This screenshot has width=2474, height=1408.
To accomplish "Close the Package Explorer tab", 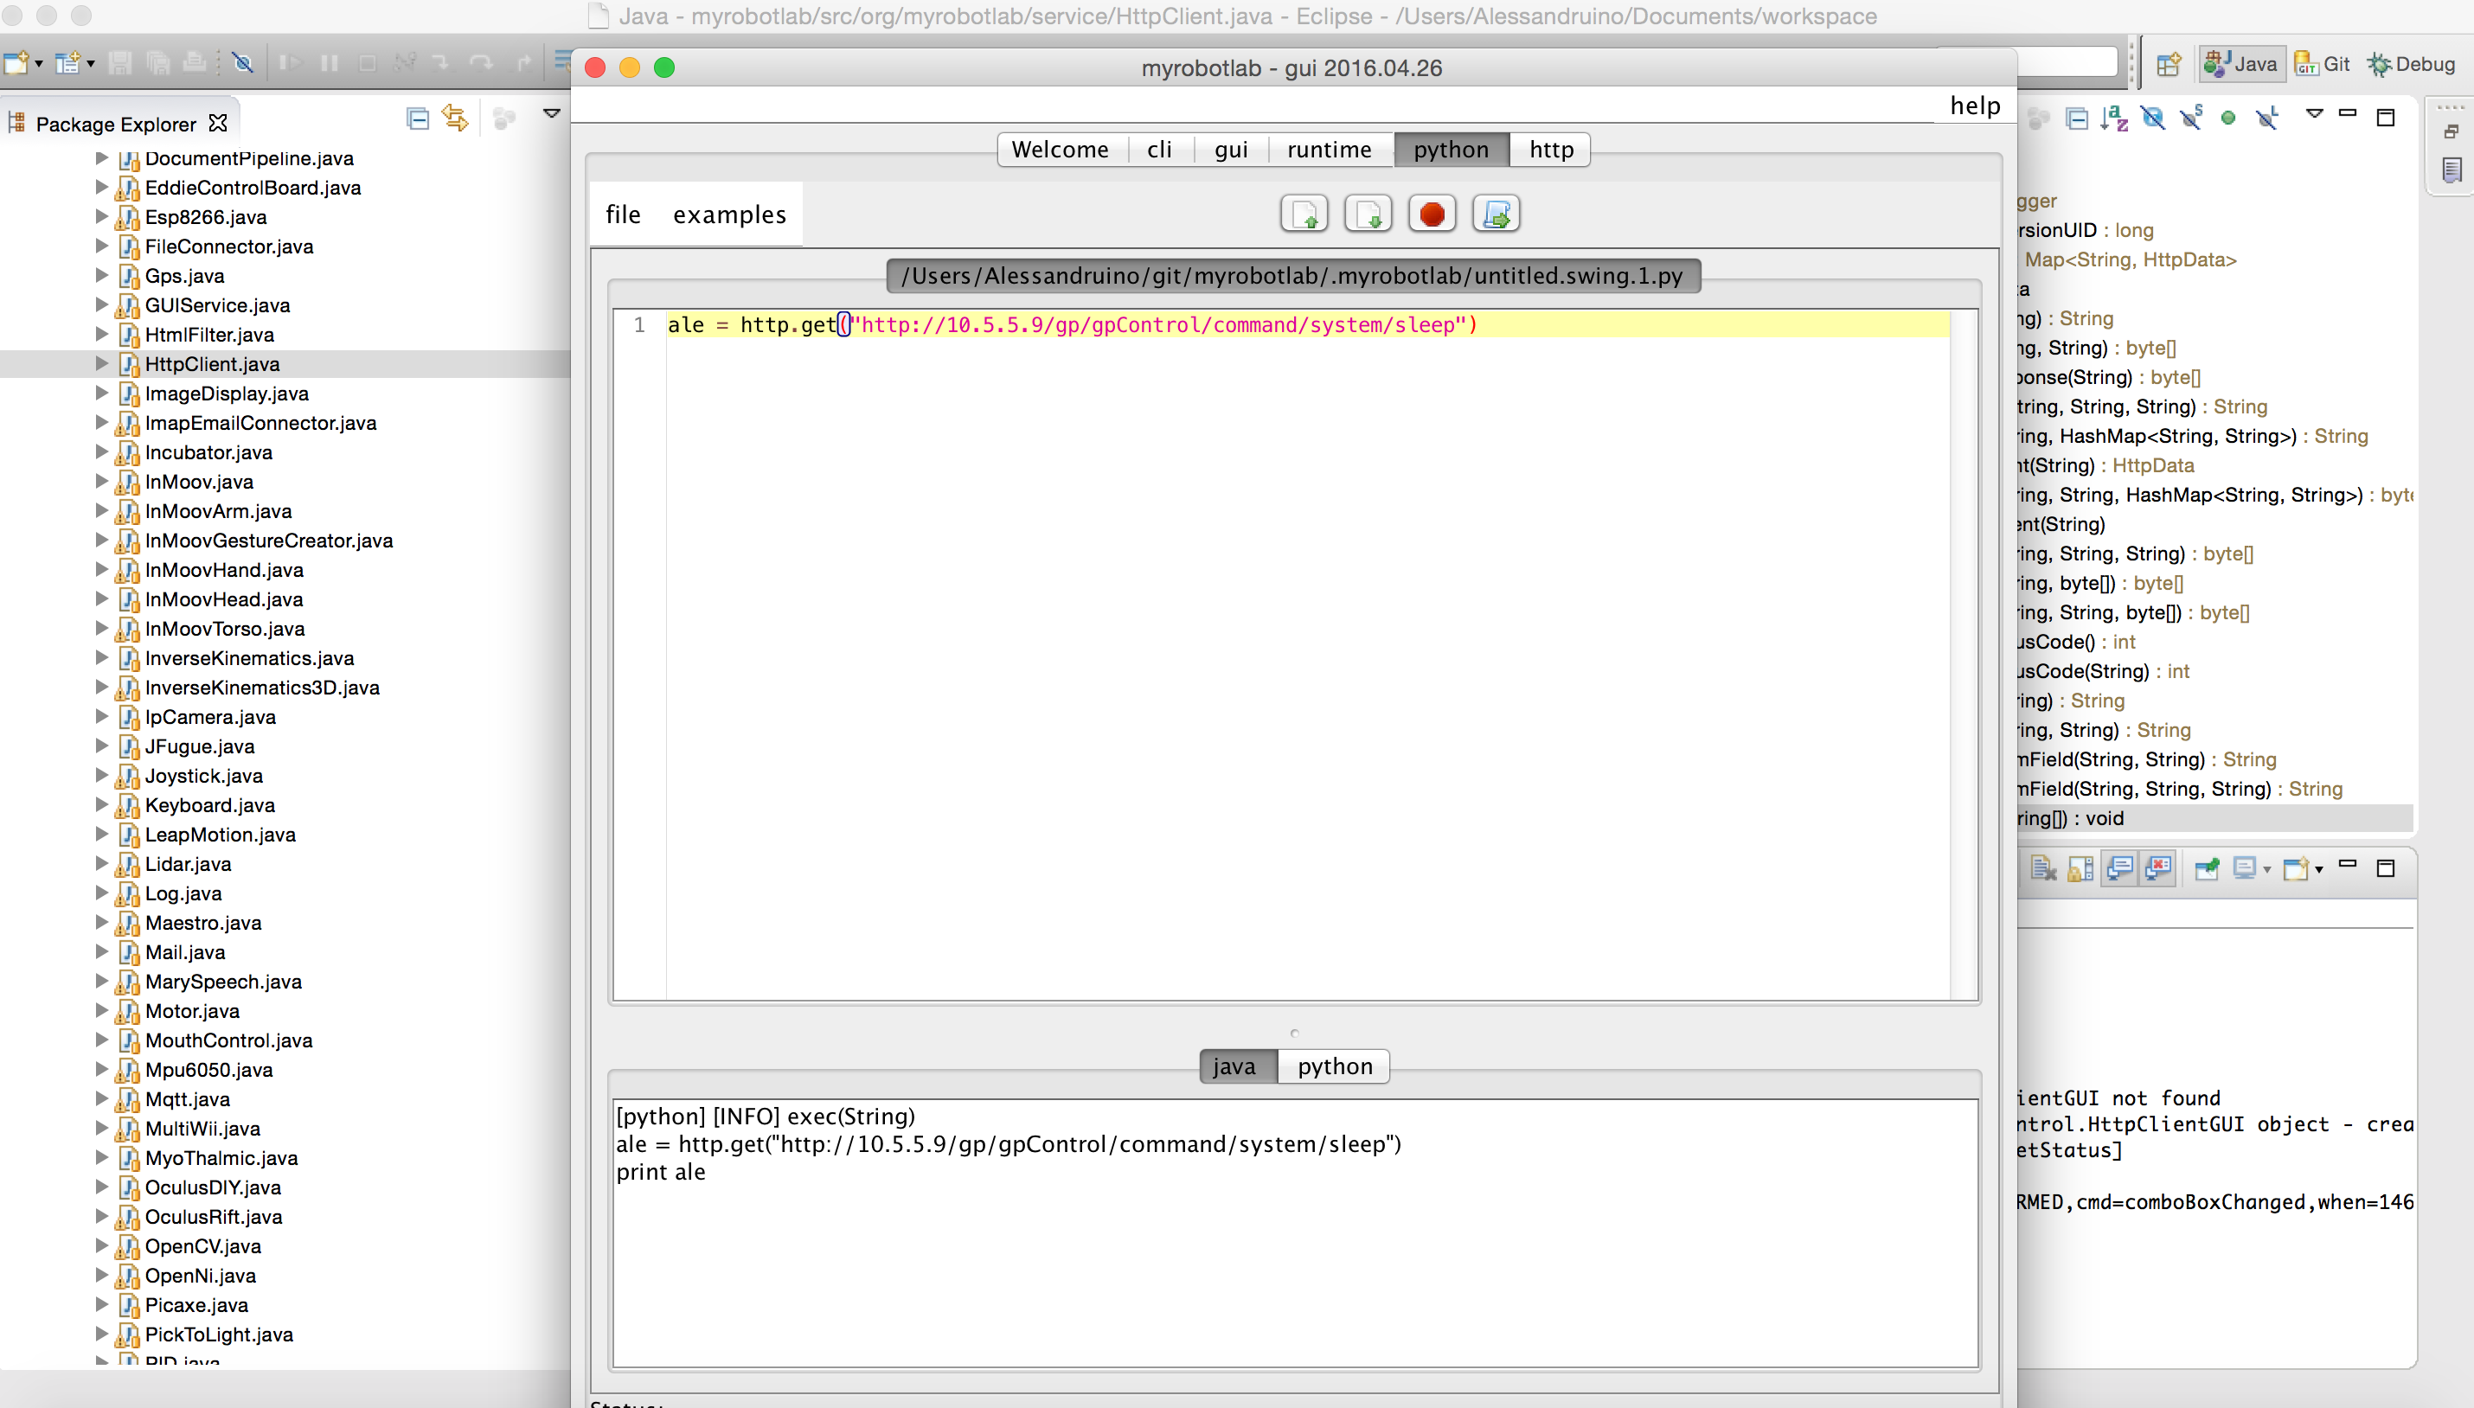I will [219, 123].
